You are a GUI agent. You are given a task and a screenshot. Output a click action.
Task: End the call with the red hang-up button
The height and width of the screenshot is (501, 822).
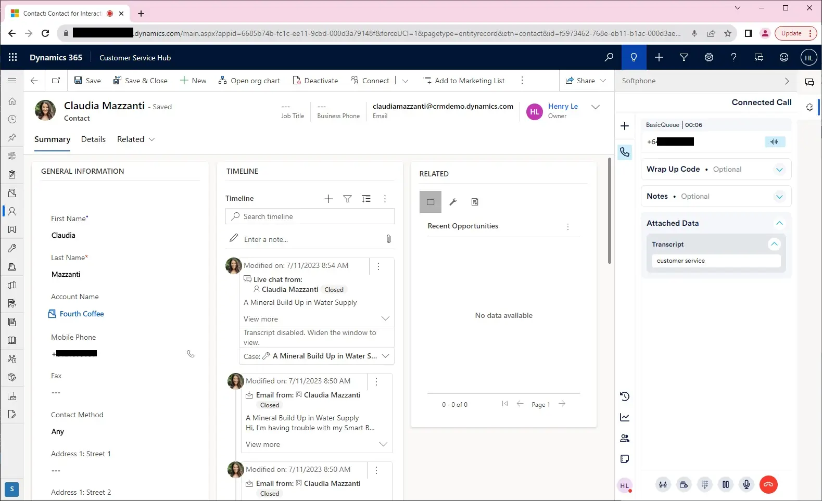[x=768, y=484]
